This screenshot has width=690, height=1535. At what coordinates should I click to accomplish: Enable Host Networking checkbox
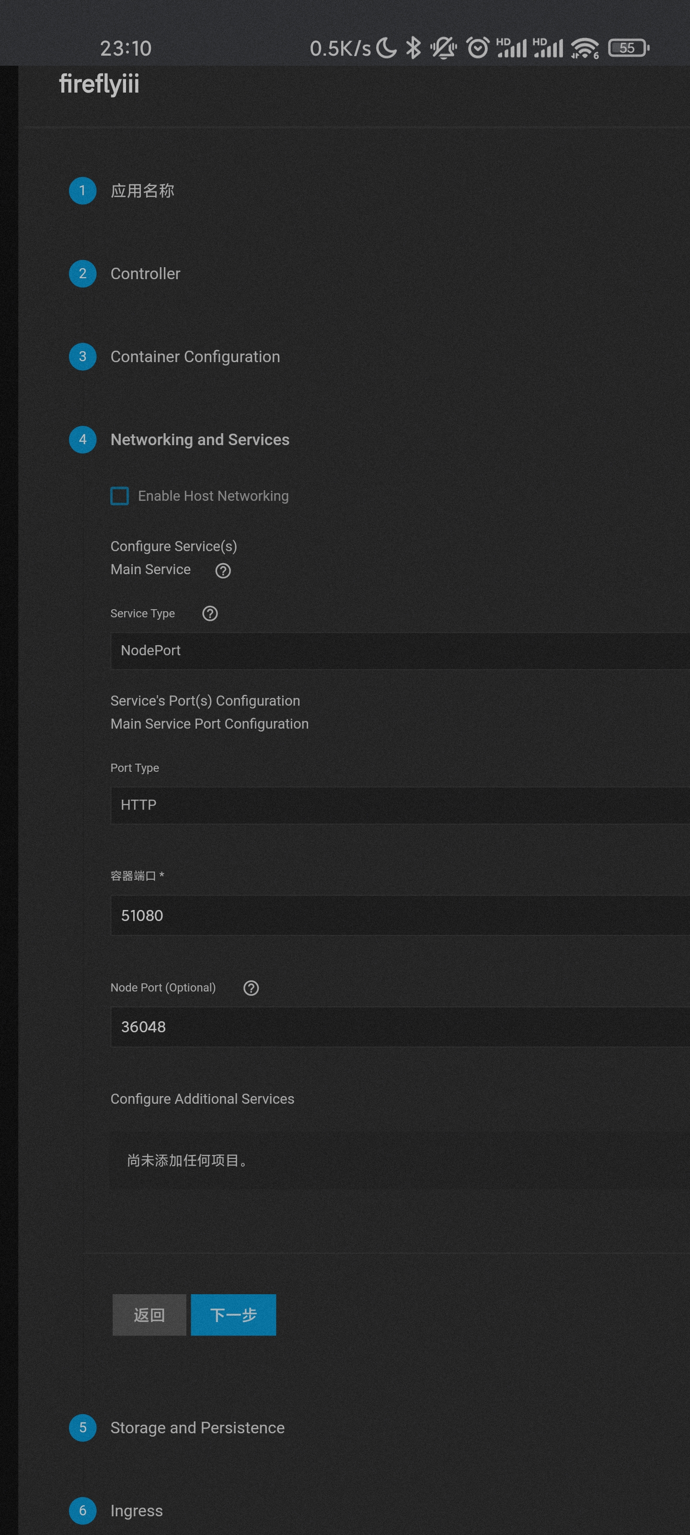pyautogui.click(x=120, y=496)
